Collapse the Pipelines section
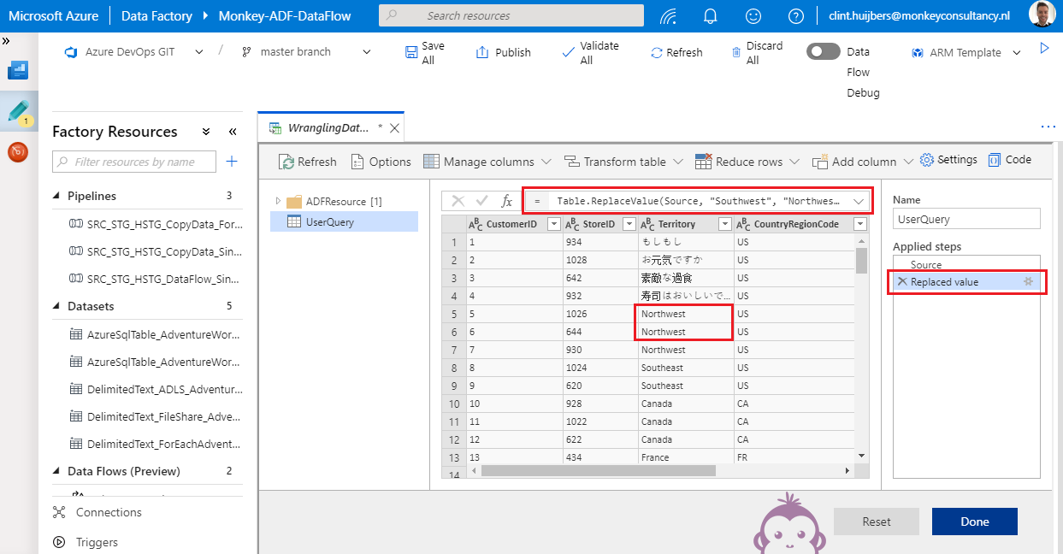 pyautogui.click(x=57, y=196)
